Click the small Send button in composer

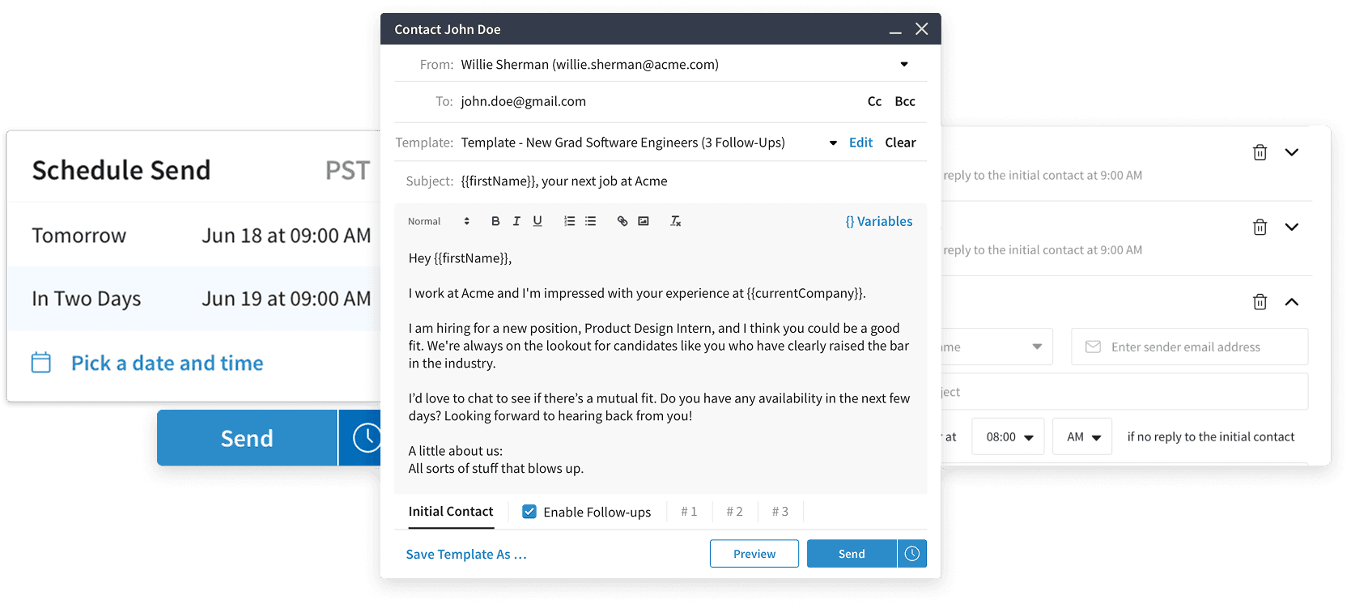pos(852,554)
